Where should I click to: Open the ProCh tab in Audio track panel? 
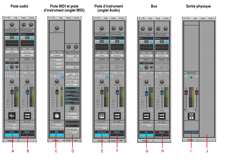pos(31,18)
